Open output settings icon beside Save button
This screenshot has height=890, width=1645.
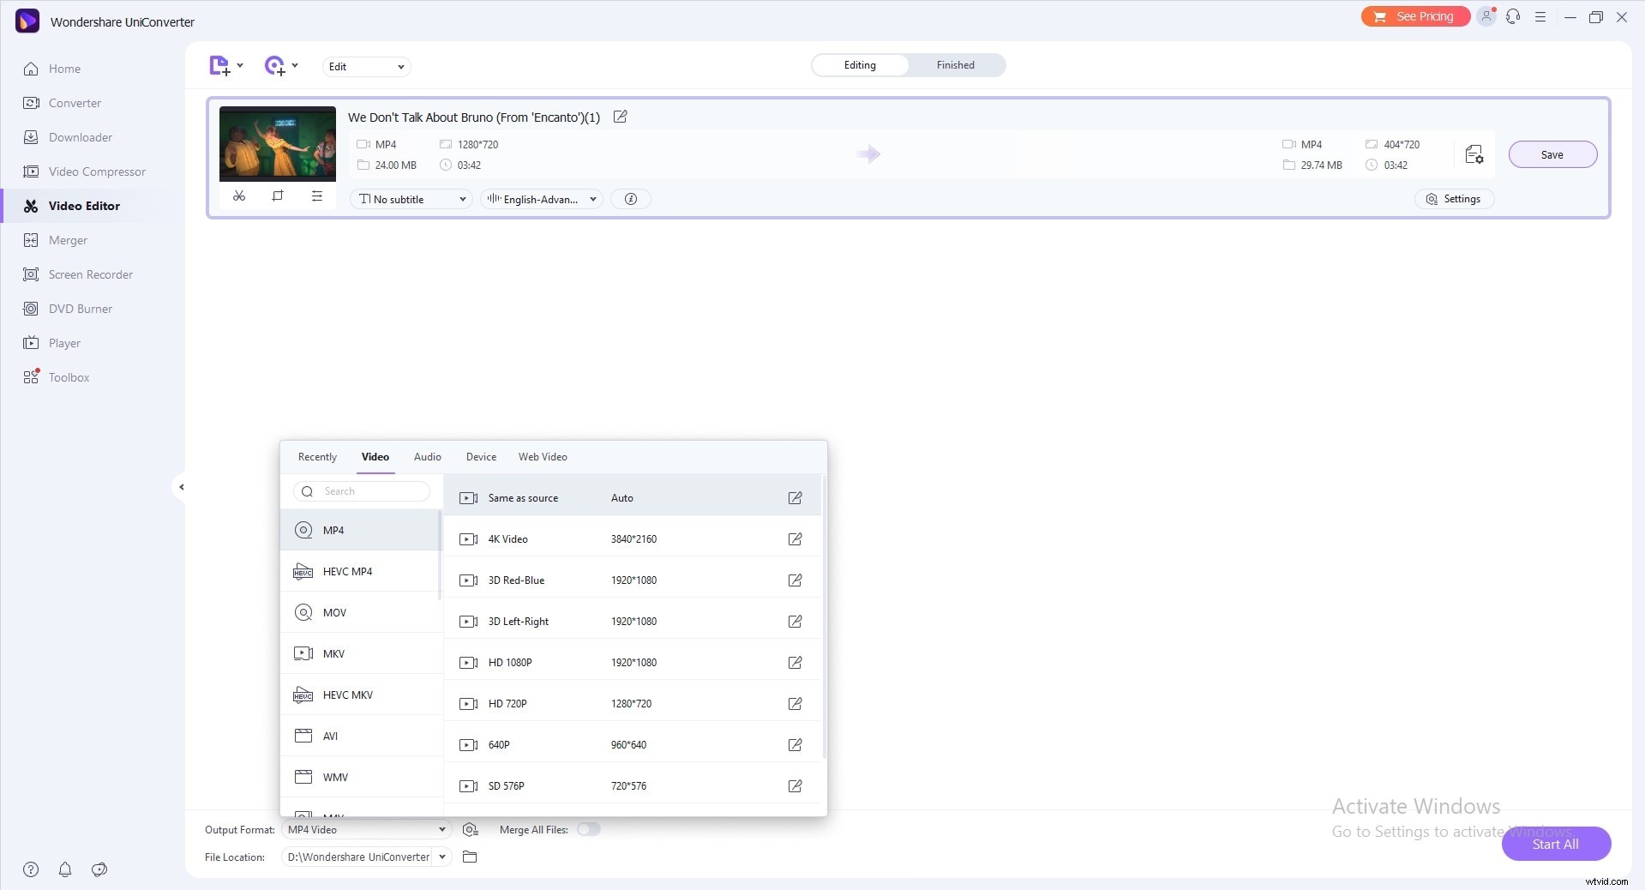1474,155
